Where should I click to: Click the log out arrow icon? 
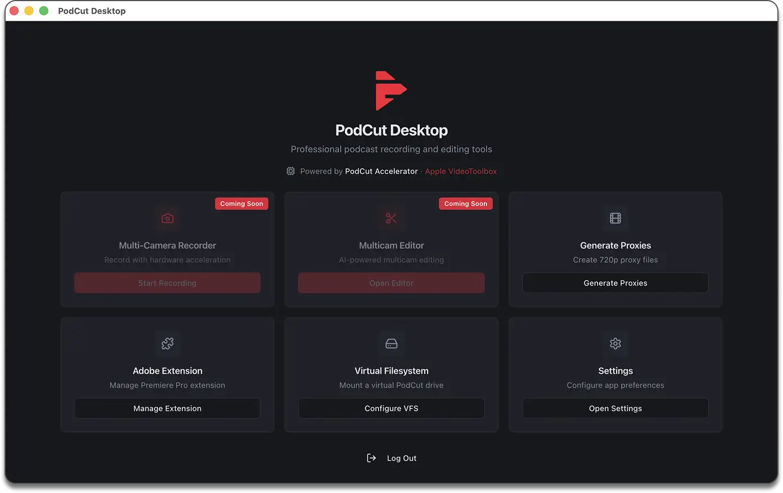[371, 458]
